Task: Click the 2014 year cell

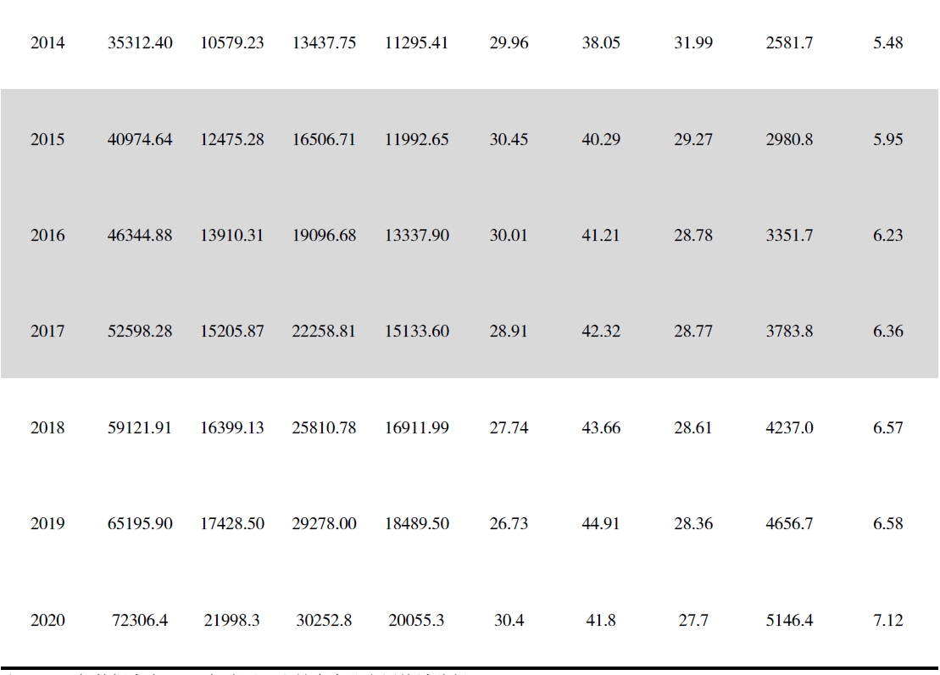Action: [x=47, y=43]
